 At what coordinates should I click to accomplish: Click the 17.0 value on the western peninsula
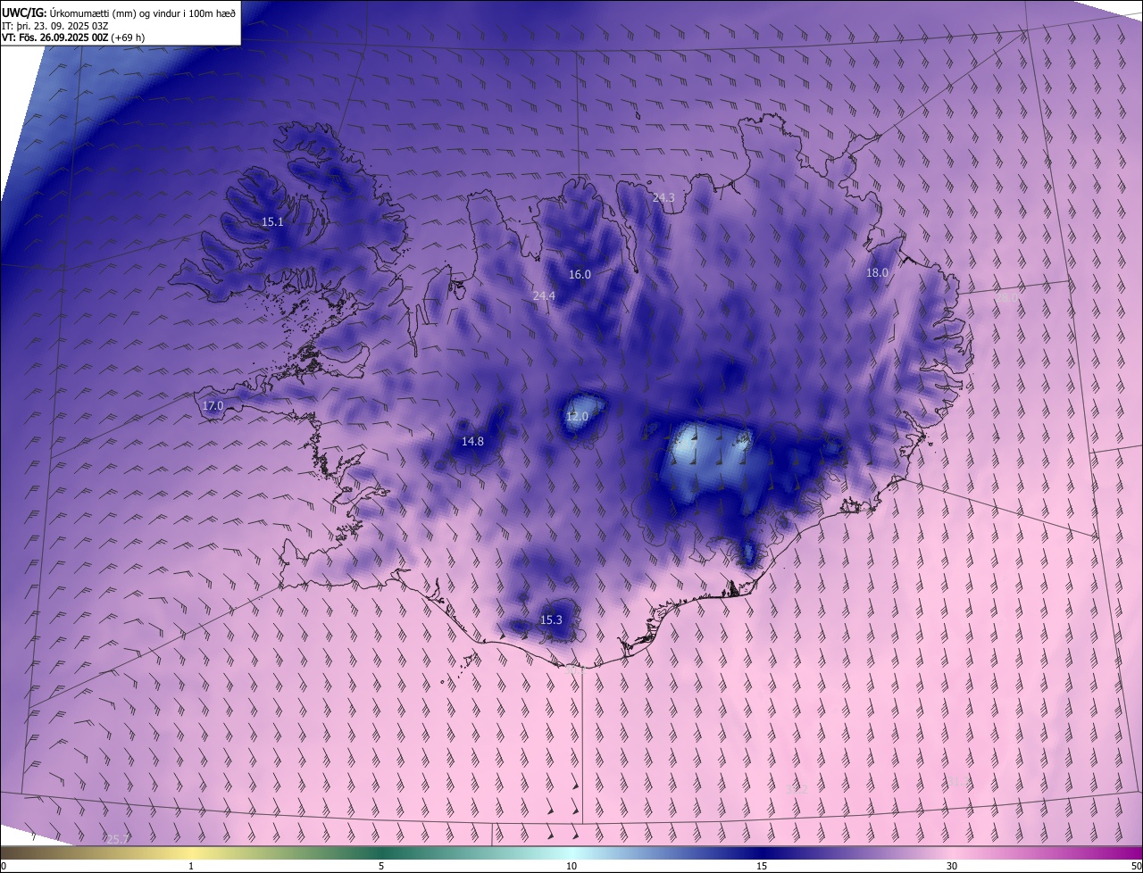point(213,405)
